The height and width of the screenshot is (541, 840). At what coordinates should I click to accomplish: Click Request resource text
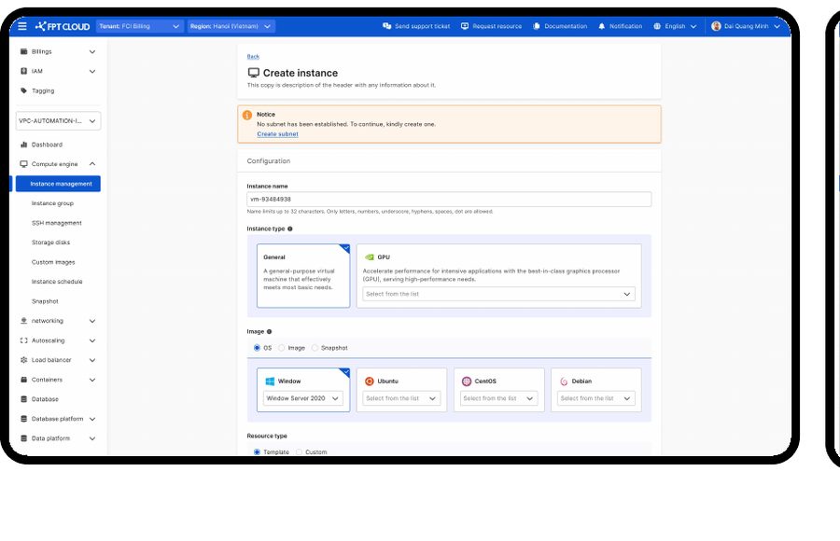coord(497,26)
